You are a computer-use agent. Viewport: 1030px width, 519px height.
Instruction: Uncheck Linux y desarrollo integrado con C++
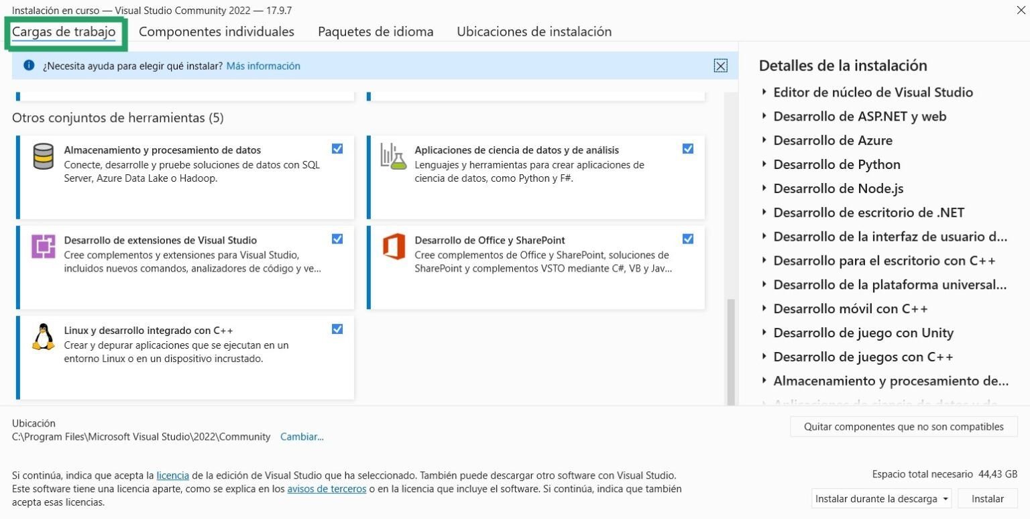pyautogui.click(x=337, y=329)
